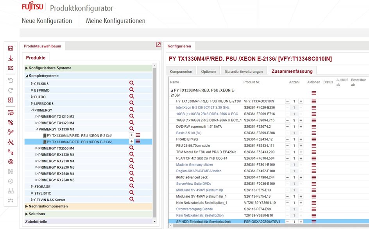Screen dimensions: 369x229
Task: Collapse the PRIMERGY tree node
Action: click(32, 110)
